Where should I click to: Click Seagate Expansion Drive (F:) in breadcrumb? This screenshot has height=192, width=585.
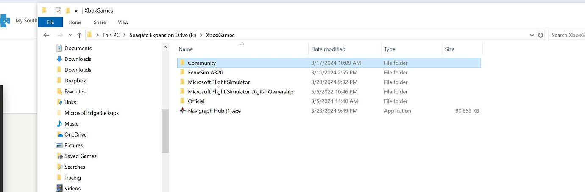[x=162, y=35]
